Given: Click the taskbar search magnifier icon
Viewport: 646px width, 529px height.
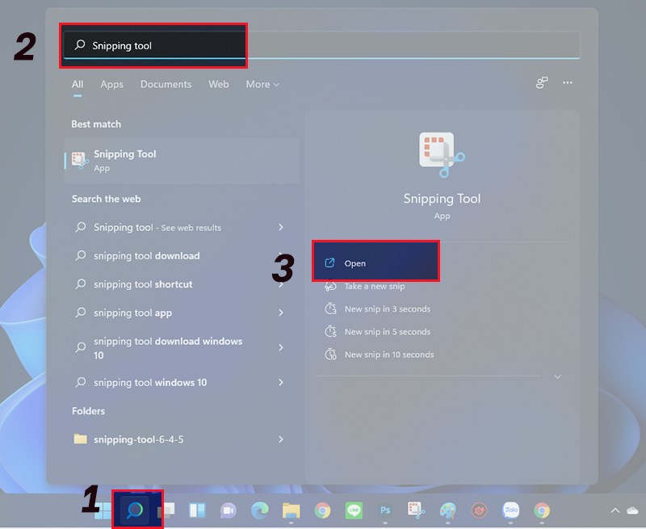Looking at the screenshot, I should click(x=135, y=510).
